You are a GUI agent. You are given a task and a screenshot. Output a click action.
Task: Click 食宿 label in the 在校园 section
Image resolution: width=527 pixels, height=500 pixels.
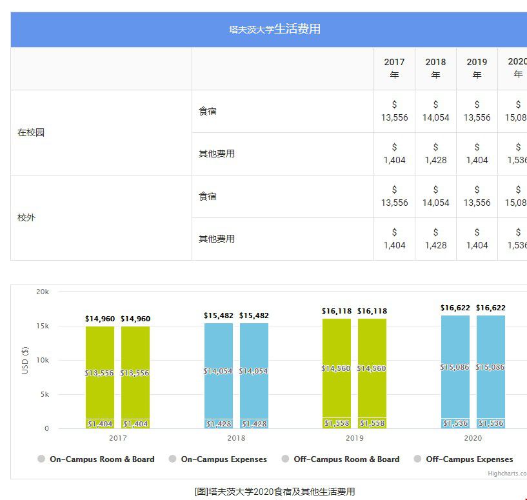tap(207, 111)
